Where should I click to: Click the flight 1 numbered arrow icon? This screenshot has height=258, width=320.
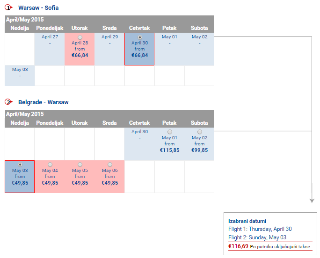pyautogui.click(x=8, y=8)
